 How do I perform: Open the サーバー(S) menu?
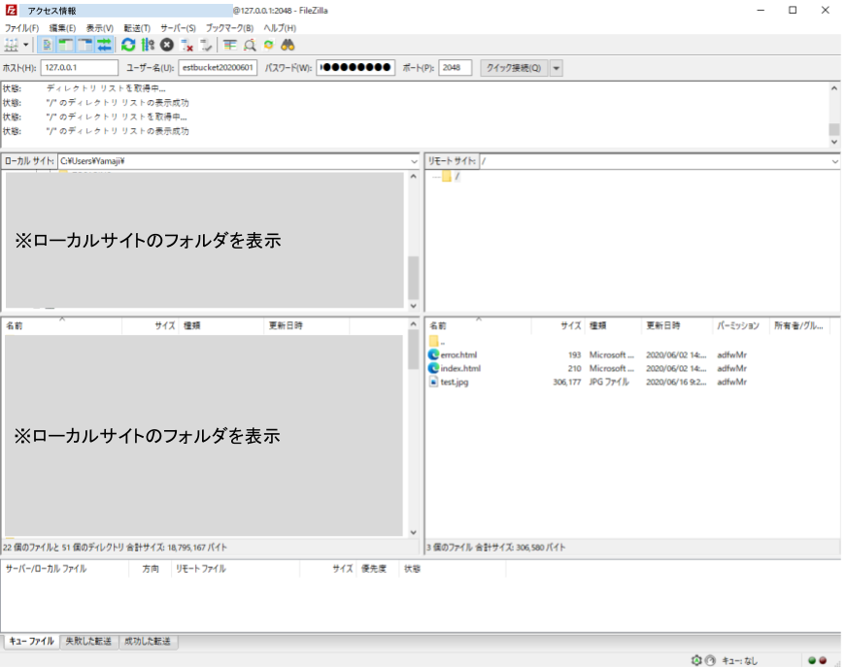(178, 28)
